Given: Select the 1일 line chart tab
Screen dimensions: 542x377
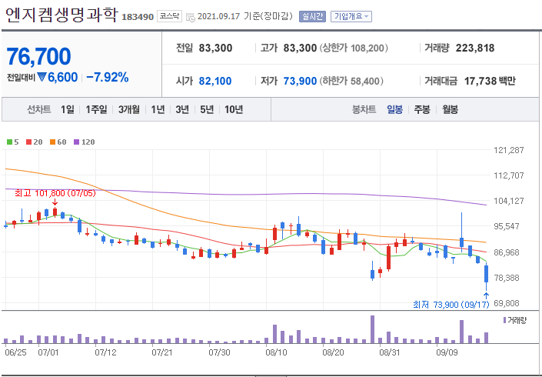Looking at the screenshot, I should [x=68, y=110].
